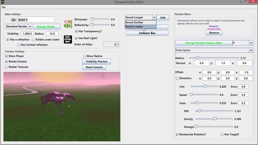This screenshot has width=258, height=145.
Task: Click the Visibility value field
Action: (x=27, y=34)
